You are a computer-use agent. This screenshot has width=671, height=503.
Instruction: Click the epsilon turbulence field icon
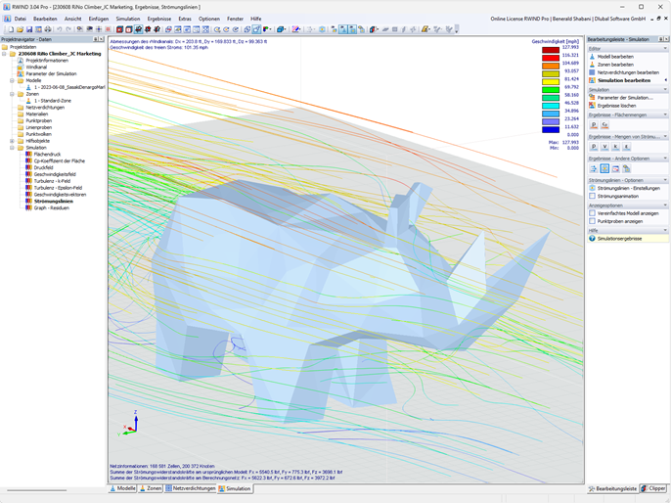pos(626,147)
